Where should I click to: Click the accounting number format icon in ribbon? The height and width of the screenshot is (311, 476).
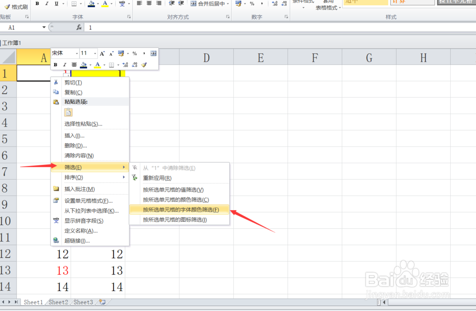coord(238,4)
